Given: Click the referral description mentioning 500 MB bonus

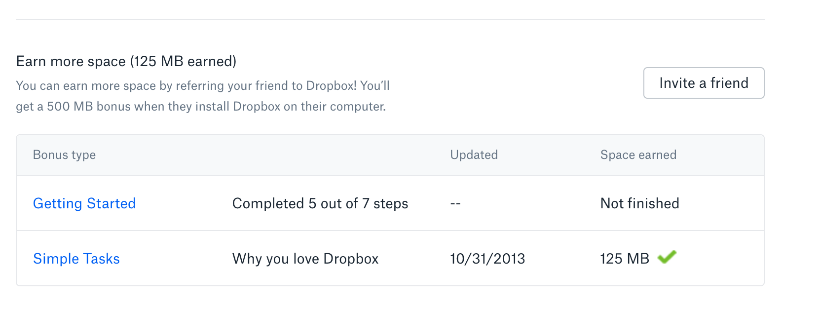Looking at the screenshot, I should pos(203,96).
